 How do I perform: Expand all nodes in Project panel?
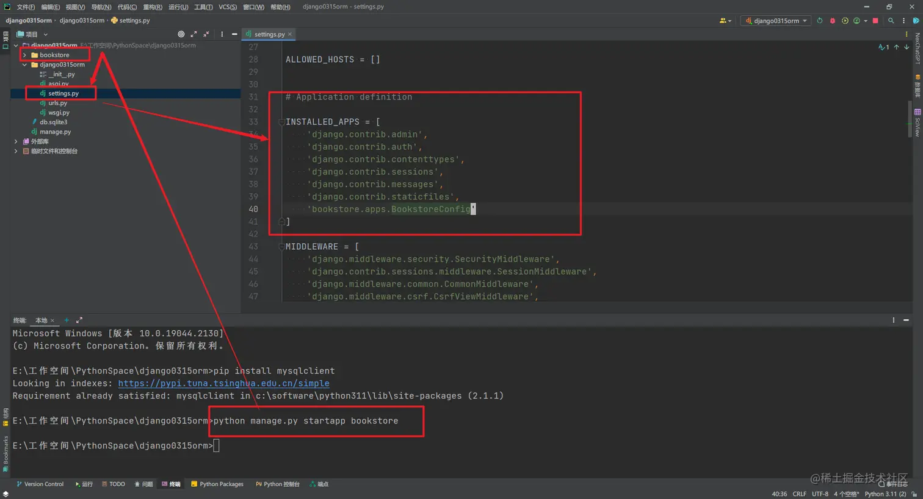pyautogui.click(x=194, y=34)
